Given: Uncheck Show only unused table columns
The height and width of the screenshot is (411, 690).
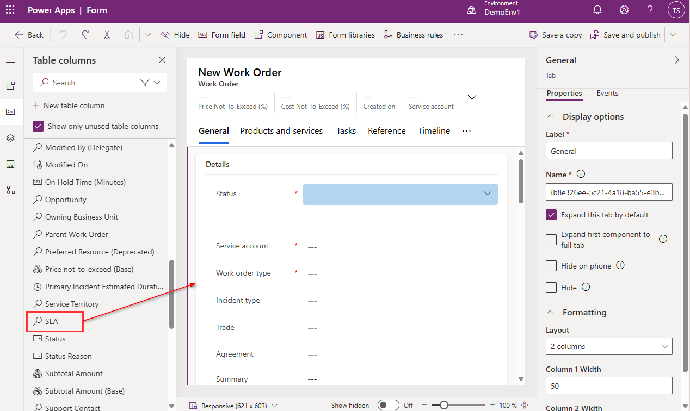Looking at the screenshot, I should [x=38, y=126].
